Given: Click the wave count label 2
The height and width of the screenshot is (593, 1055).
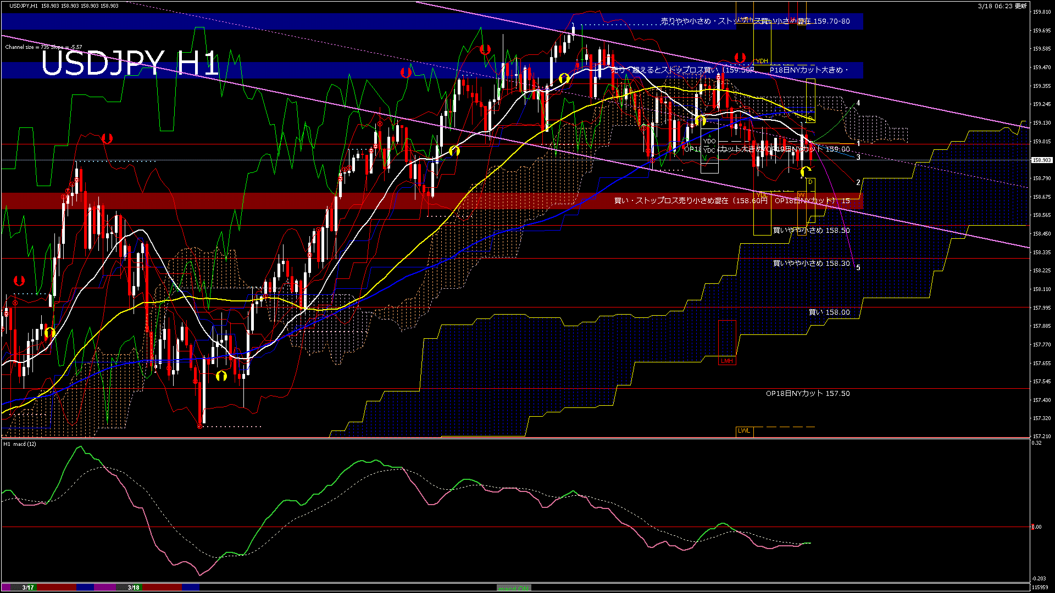Looking at the screenshot, I should click(x=858, y=183).
